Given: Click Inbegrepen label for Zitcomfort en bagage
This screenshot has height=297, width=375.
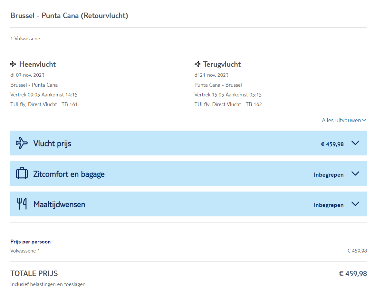Looking at the screenshot, I should pos(329,175).
